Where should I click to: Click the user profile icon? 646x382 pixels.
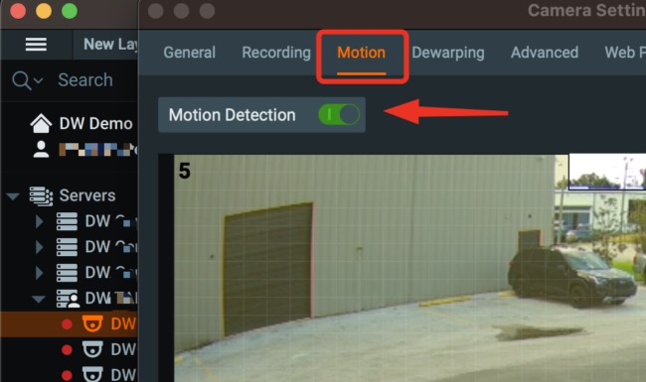coord(41,149)
